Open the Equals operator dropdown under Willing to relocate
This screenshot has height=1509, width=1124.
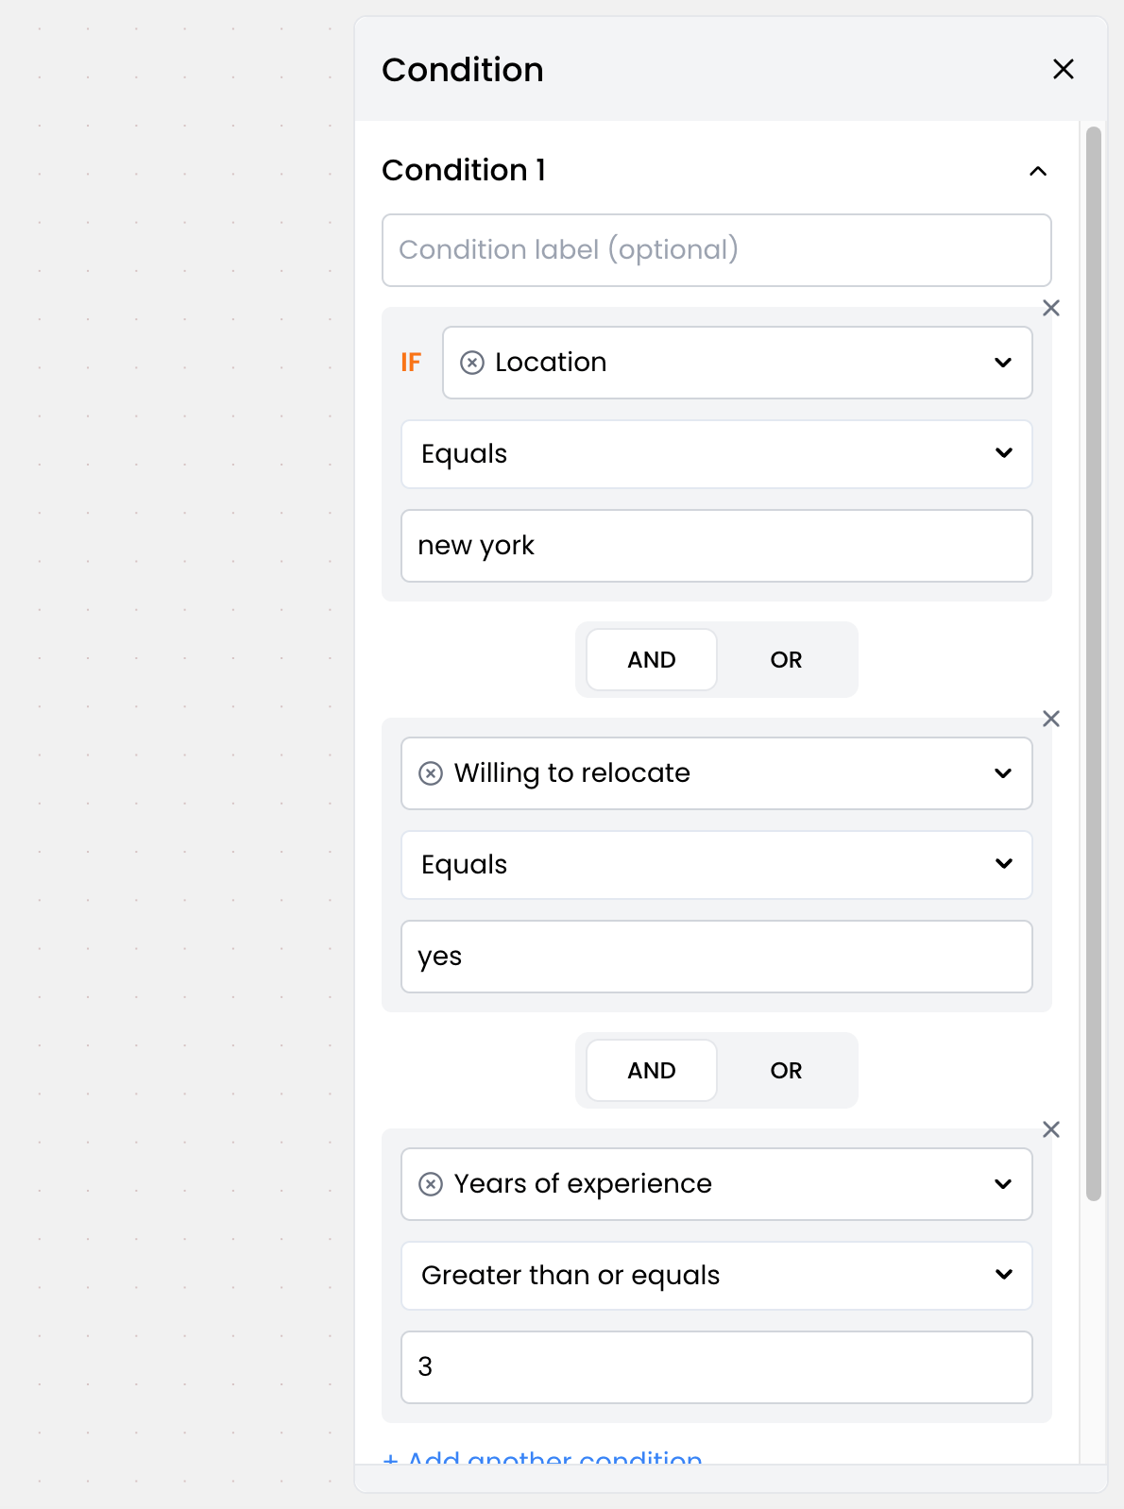[716, 865]
